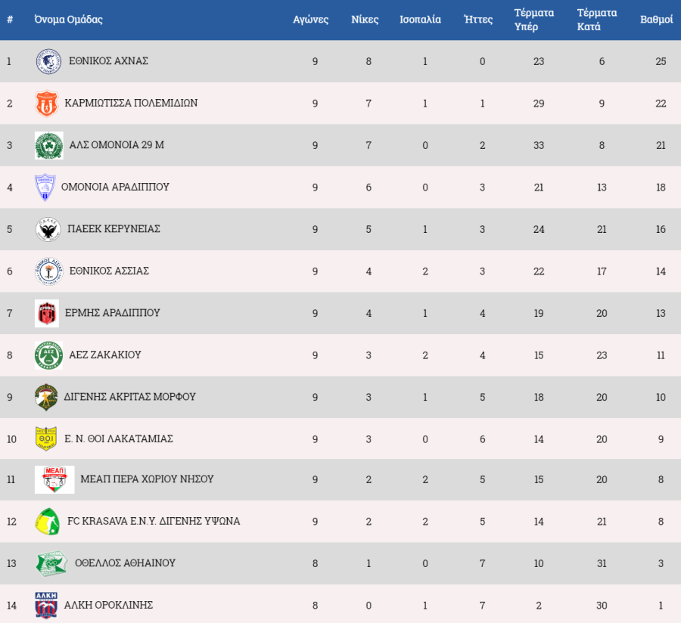Click the FC KRASAVA yellow-green logo
681x623 pixels.
click(47, 522)
